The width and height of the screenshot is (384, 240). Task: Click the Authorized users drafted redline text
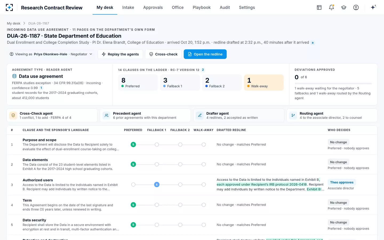point(270,185)
